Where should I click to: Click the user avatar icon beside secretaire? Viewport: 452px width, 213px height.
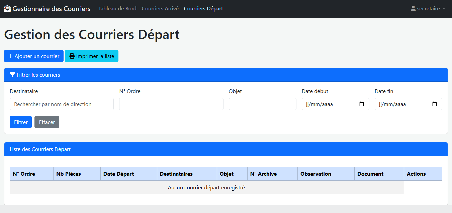(x=413, y=9)
